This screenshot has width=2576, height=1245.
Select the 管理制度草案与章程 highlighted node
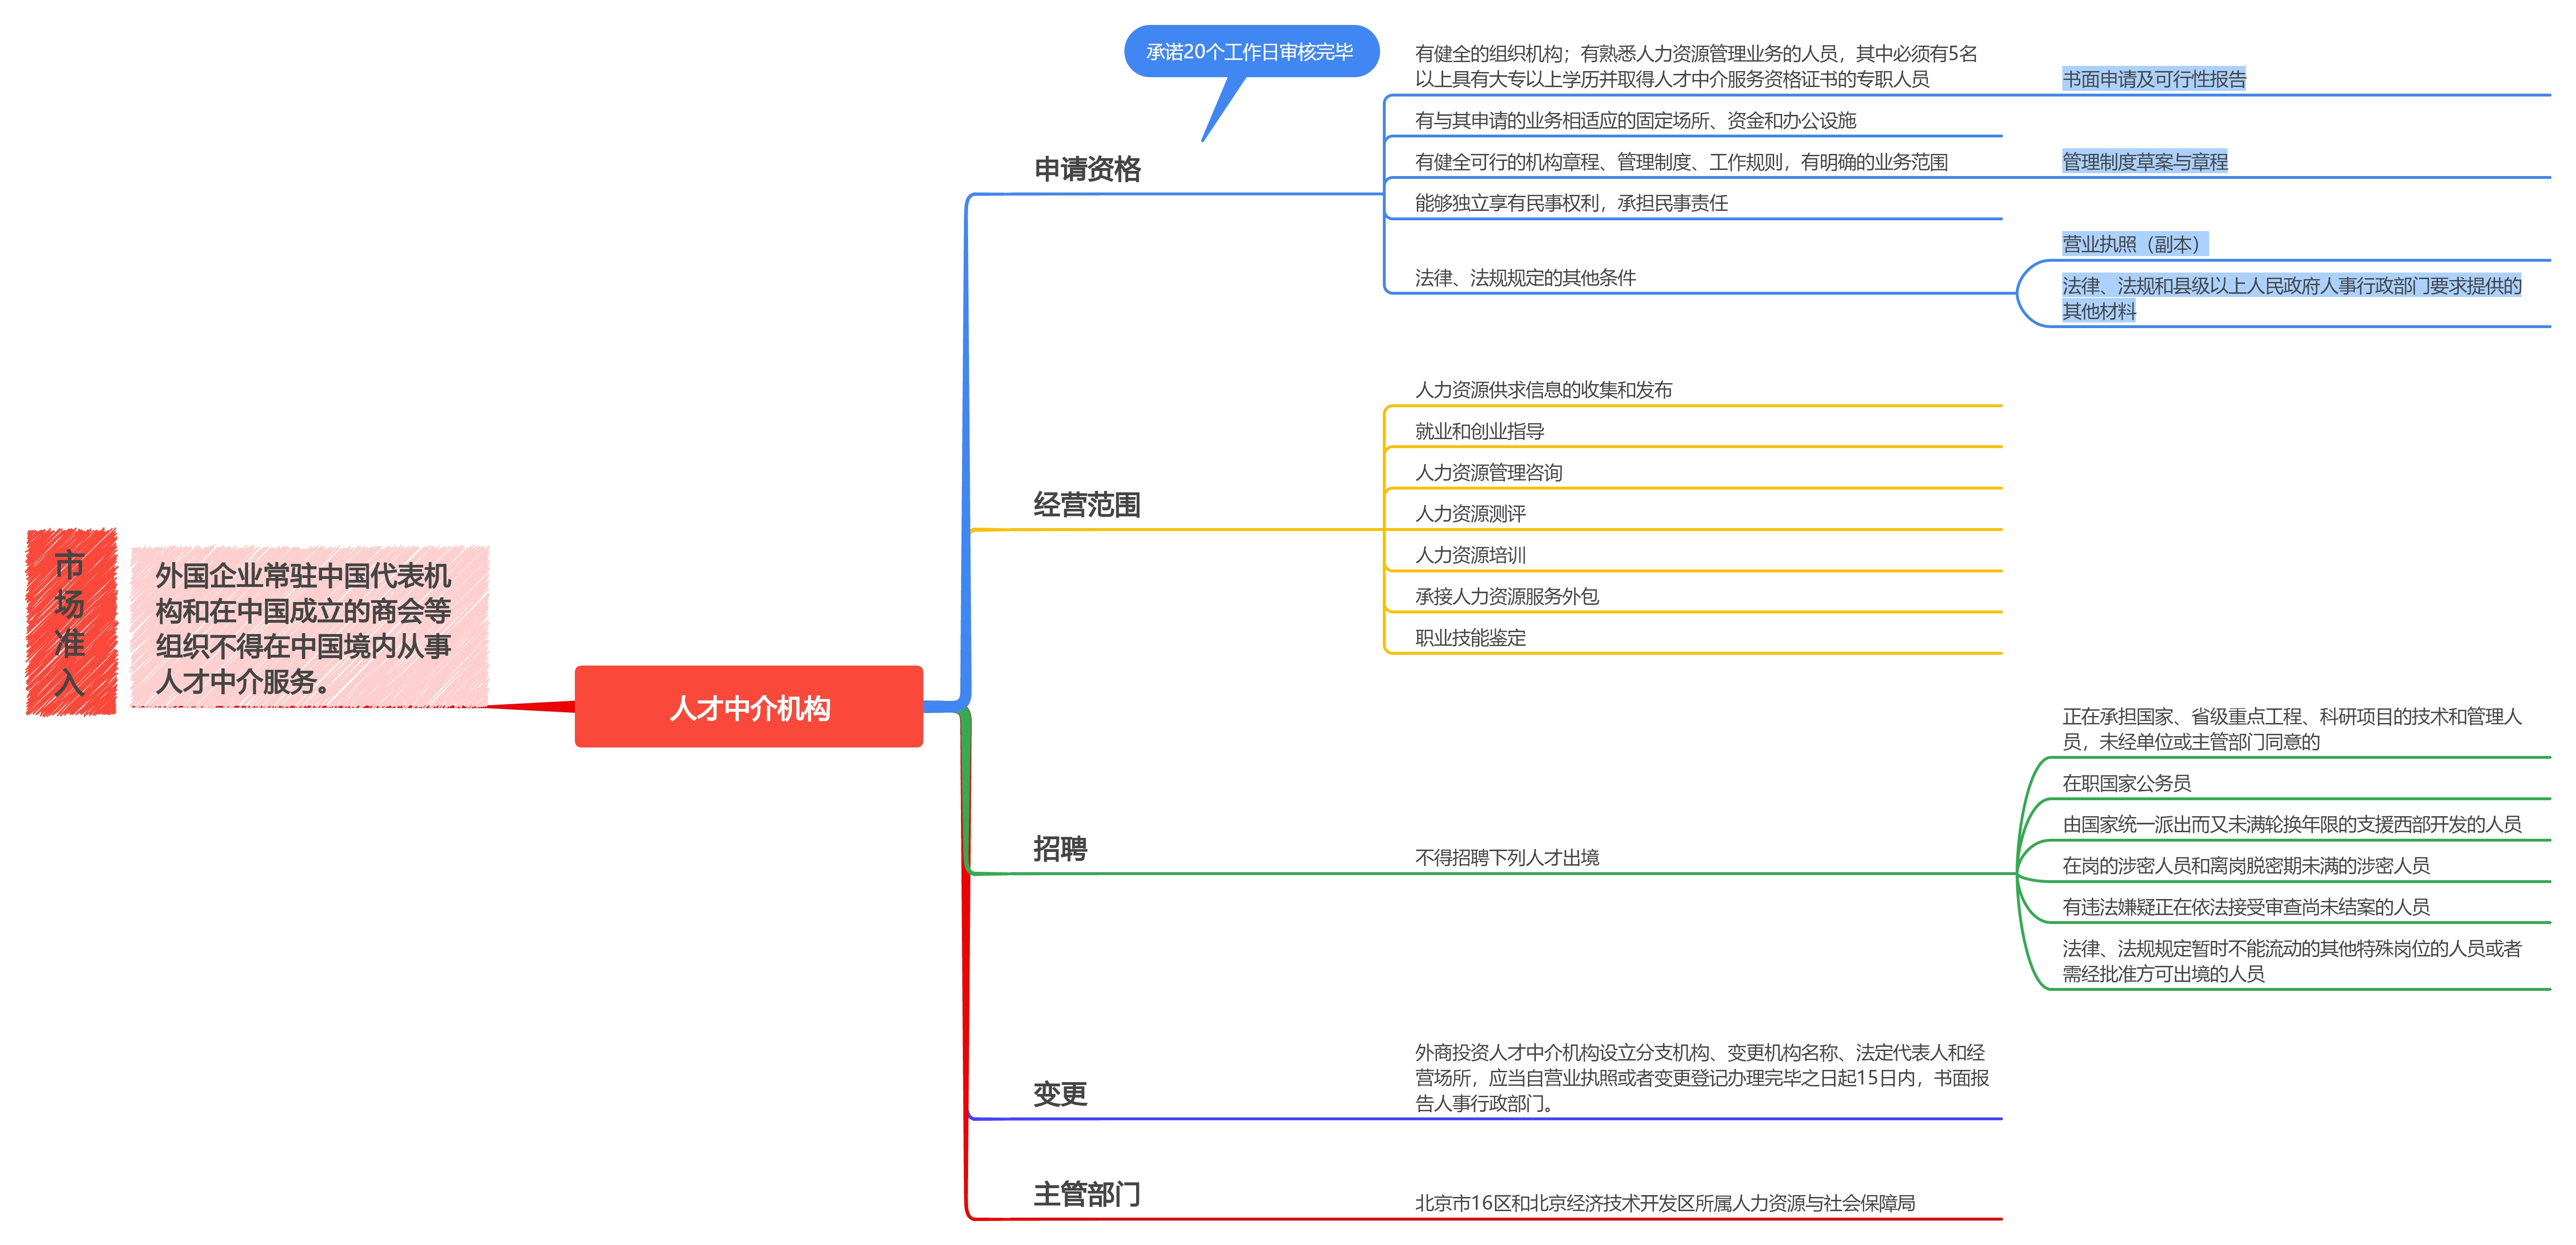[x=2144, y=162]
